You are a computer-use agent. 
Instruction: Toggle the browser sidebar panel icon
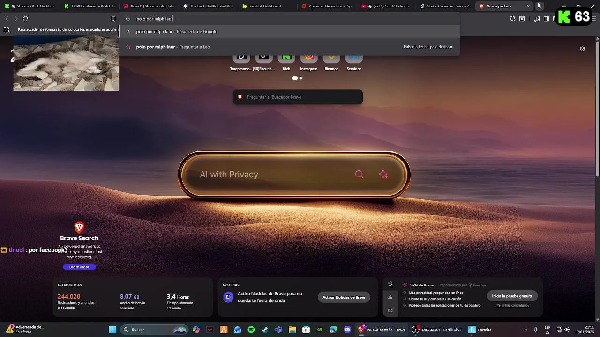546,19
